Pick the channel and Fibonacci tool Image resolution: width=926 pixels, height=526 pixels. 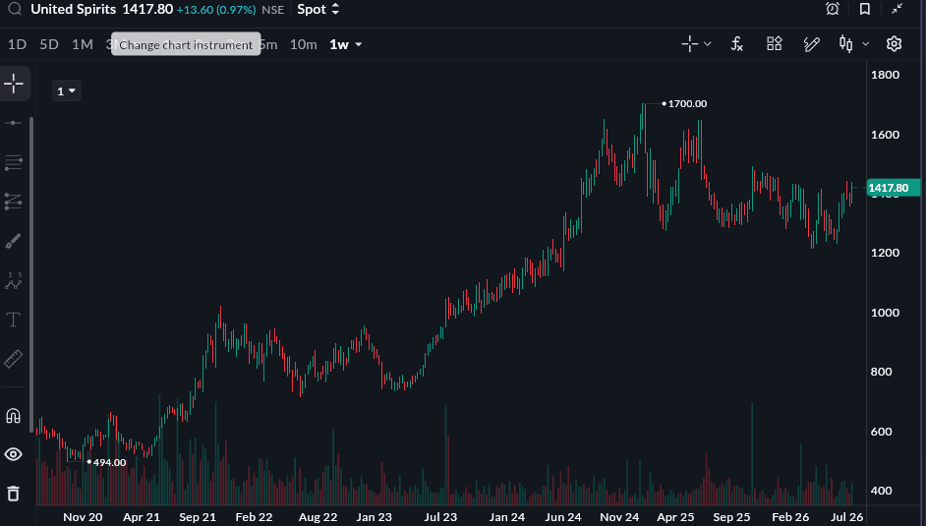click(x=13, y=202)
